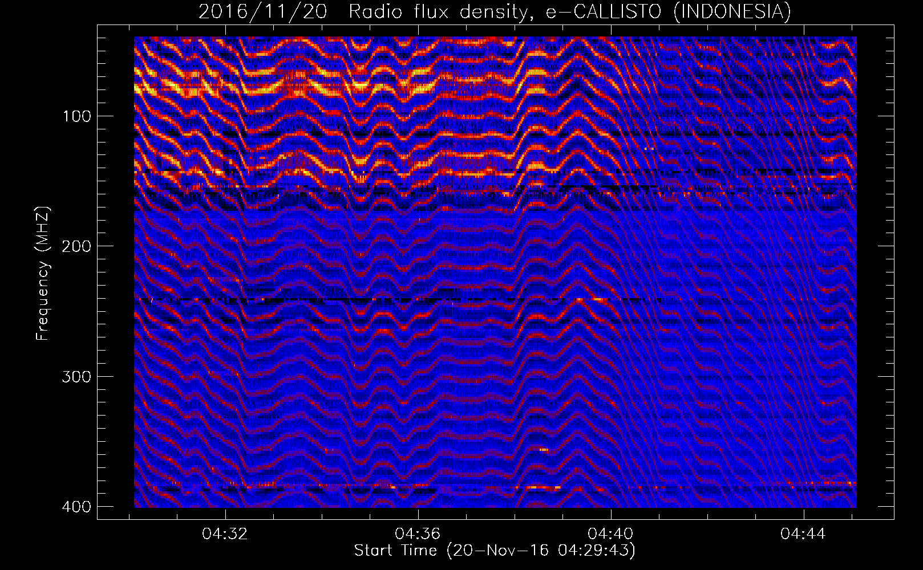
Task: Click the '04:32' time tick label
Action: point(225,534)
